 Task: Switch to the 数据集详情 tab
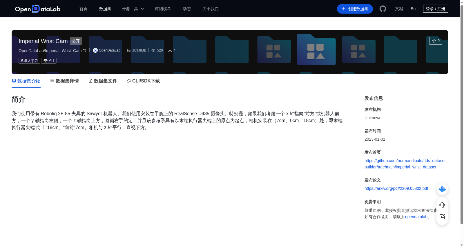[x=64, y=81]
